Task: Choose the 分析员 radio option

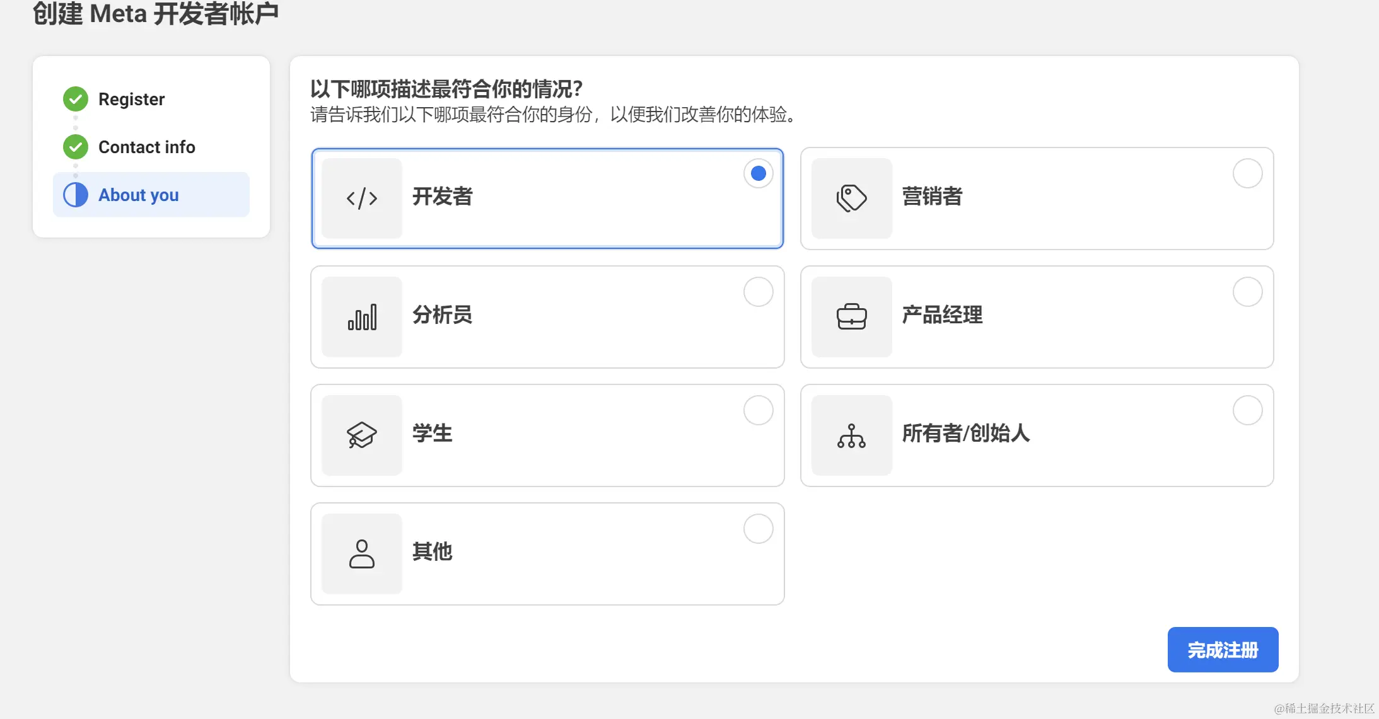Action: (758, 292)
